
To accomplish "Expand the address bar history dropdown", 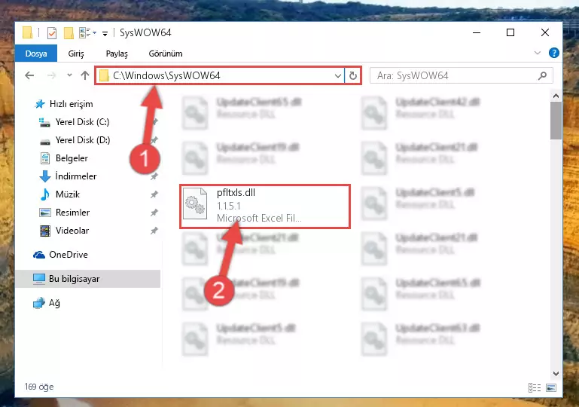I will point(337,76).
